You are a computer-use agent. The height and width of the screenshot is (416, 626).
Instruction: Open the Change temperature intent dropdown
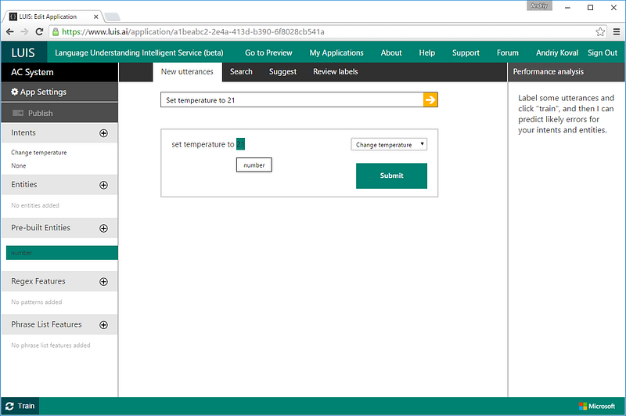click(x=389, y=144)
